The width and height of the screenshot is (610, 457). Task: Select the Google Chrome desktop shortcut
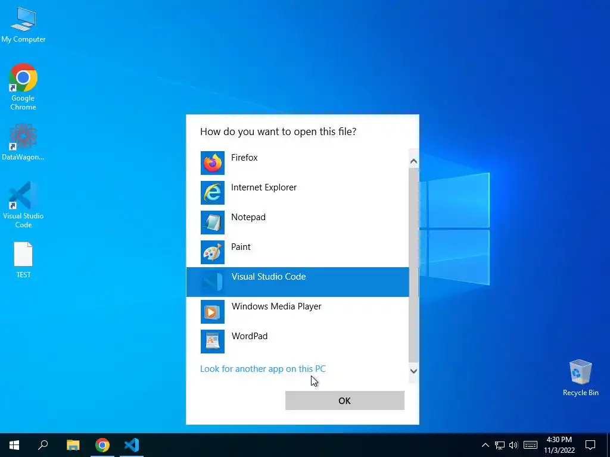pos(23,87)
